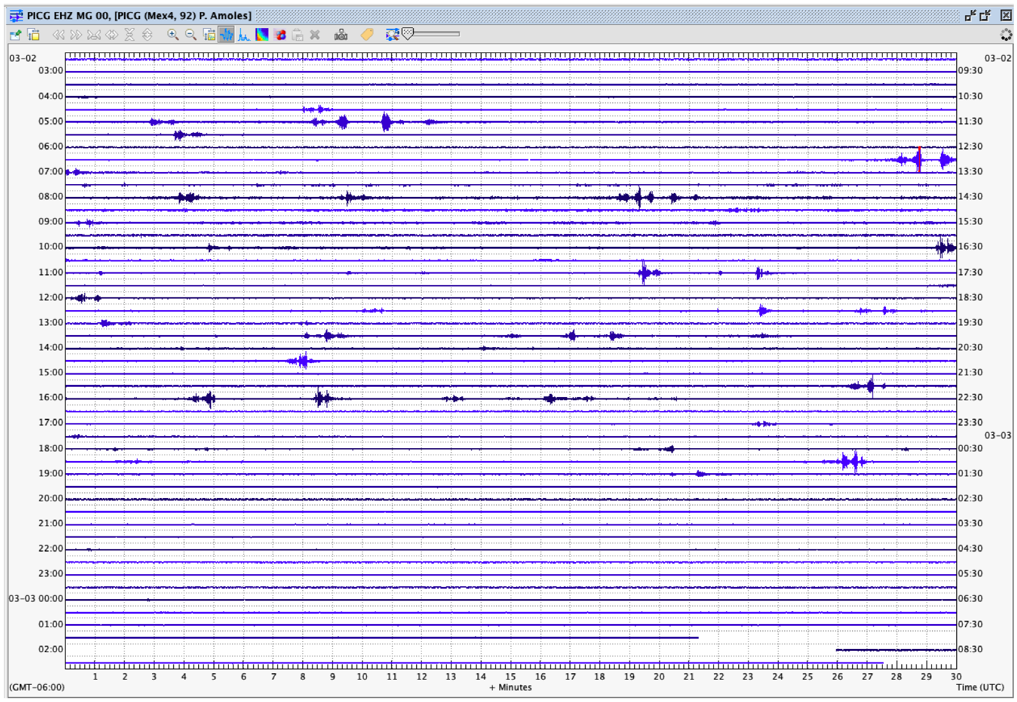1017x702 pixels.
Task: Open the wave view settings icon
Action: 209,35
